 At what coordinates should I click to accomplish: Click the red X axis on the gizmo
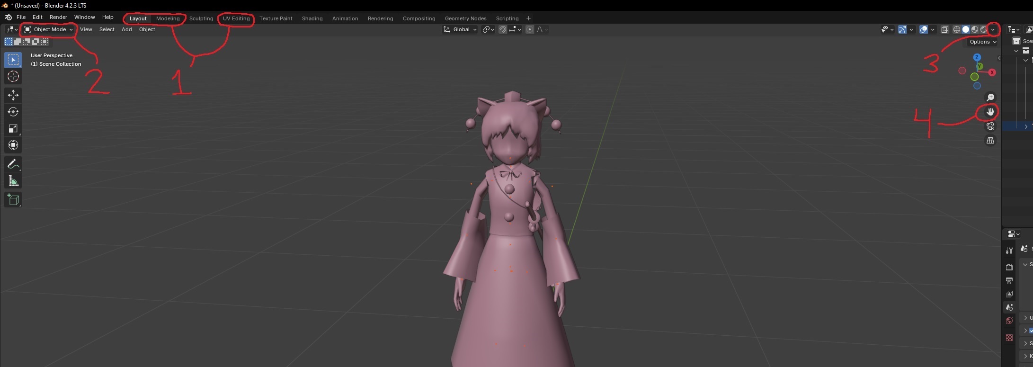pos(992,72)
